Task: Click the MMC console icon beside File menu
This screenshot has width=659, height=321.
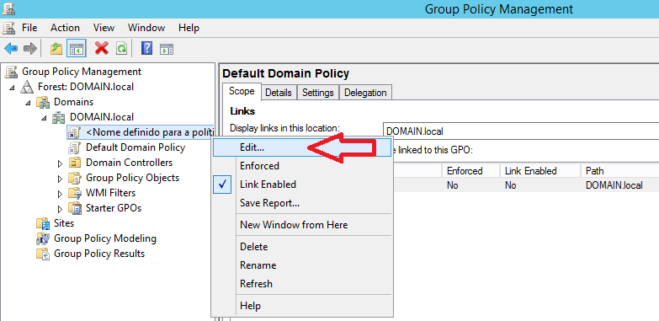Action: (8, 28)
